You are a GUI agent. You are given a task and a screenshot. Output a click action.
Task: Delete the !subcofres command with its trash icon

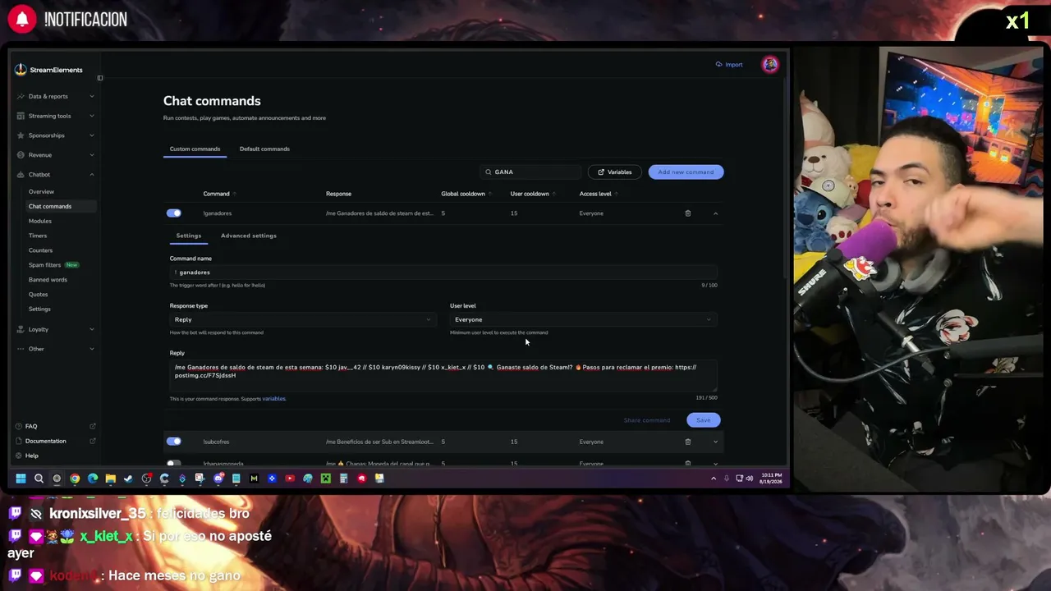coord(688,442)
